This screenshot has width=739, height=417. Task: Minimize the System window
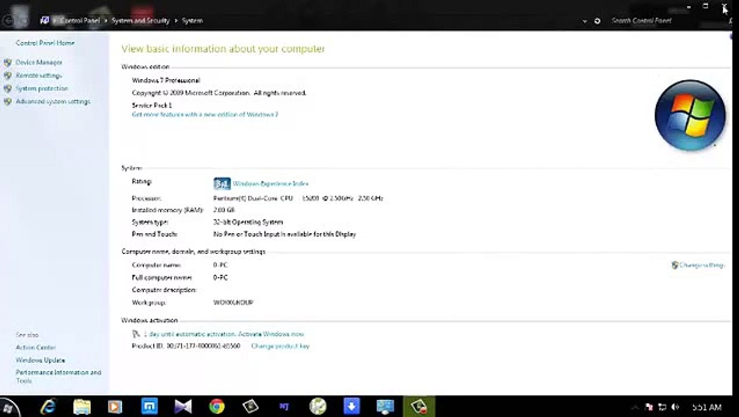[689, 7]
